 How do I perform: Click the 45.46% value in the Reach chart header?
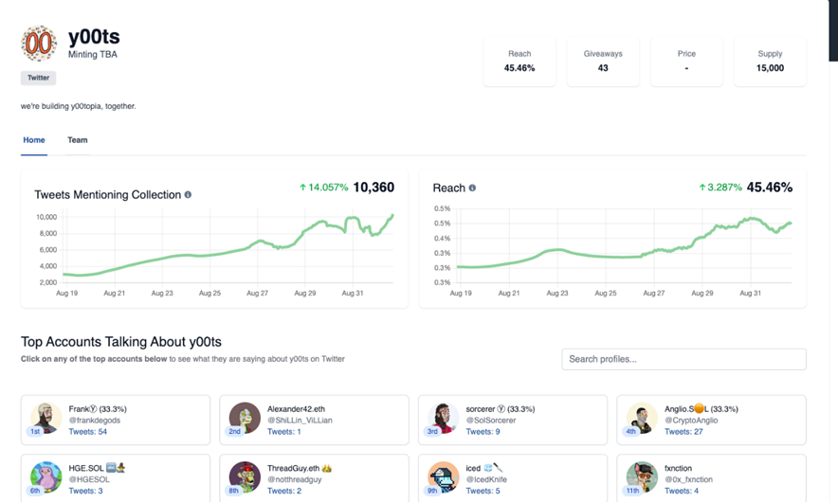[x=770, y=188]
